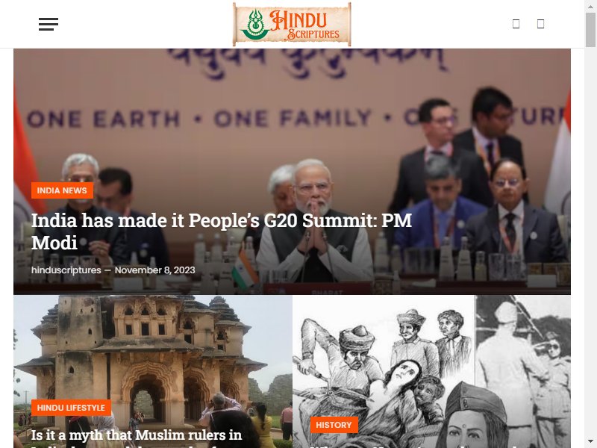Click the hinduscriptures author link
The height and width of the screenshot is (448, 597).
click(66, 270)
